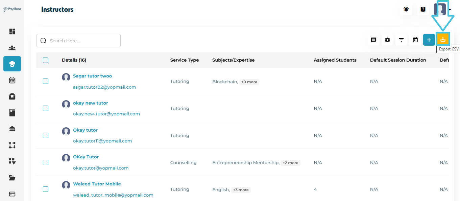Toggle the select-all checkbox in table header
Viewport: 460px width, 201px height.
[x=46, y=60]
